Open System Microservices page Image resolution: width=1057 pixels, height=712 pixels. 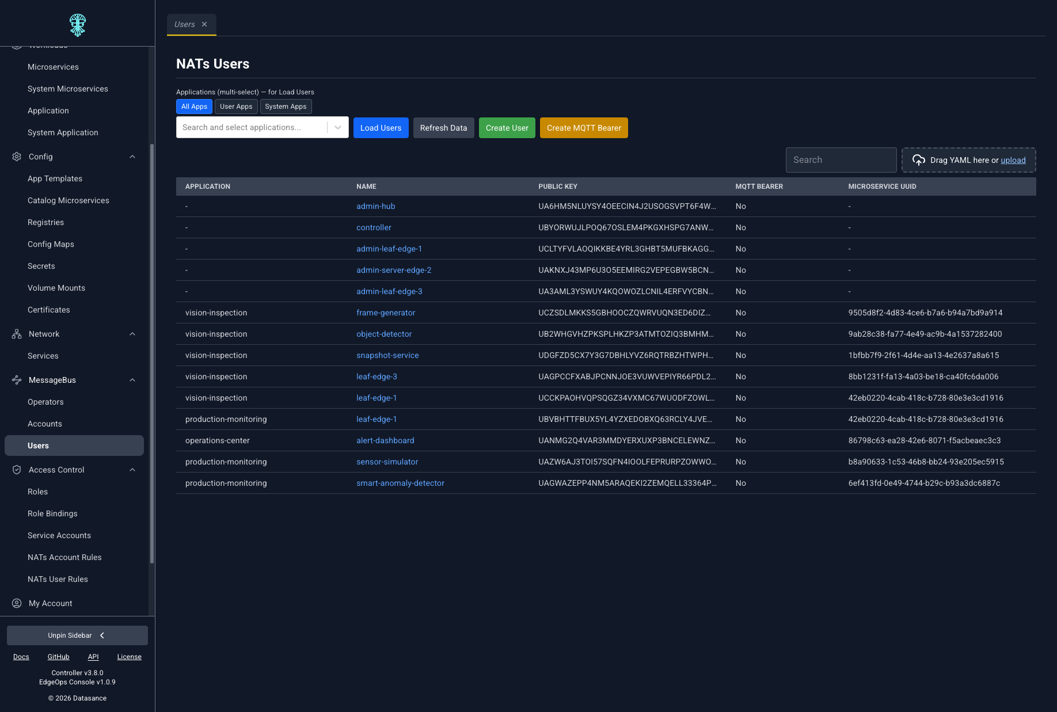[x=68, y=89]
